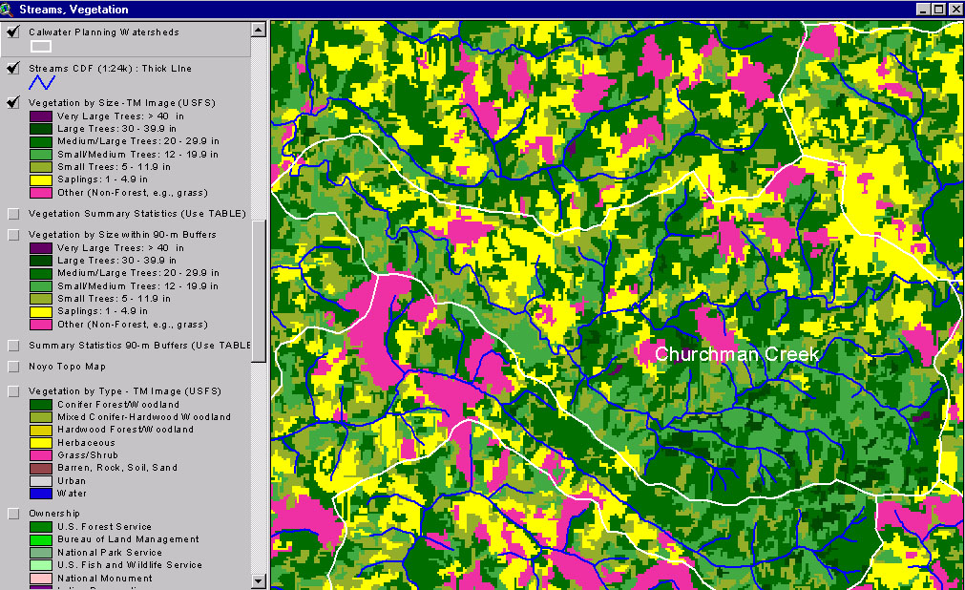Click the 'Churchman Creek' label on the map
This screenshot has height=590, width=965.
pos(737,354)
